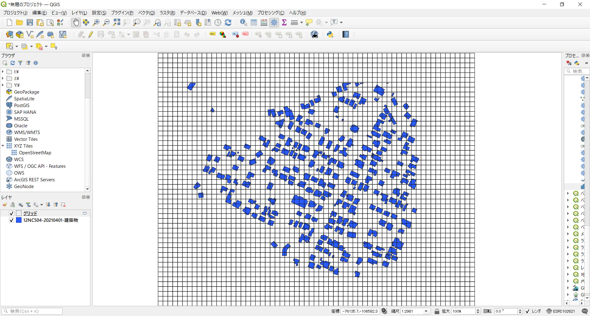Screen dimensions: 590x316
Task: Click the Zoom Out magnifier tool
Action: coord(106,22)
